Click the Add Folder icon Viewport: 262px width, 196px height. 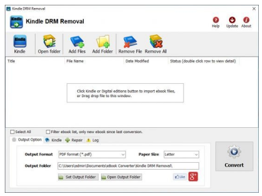tap(103, 41)
